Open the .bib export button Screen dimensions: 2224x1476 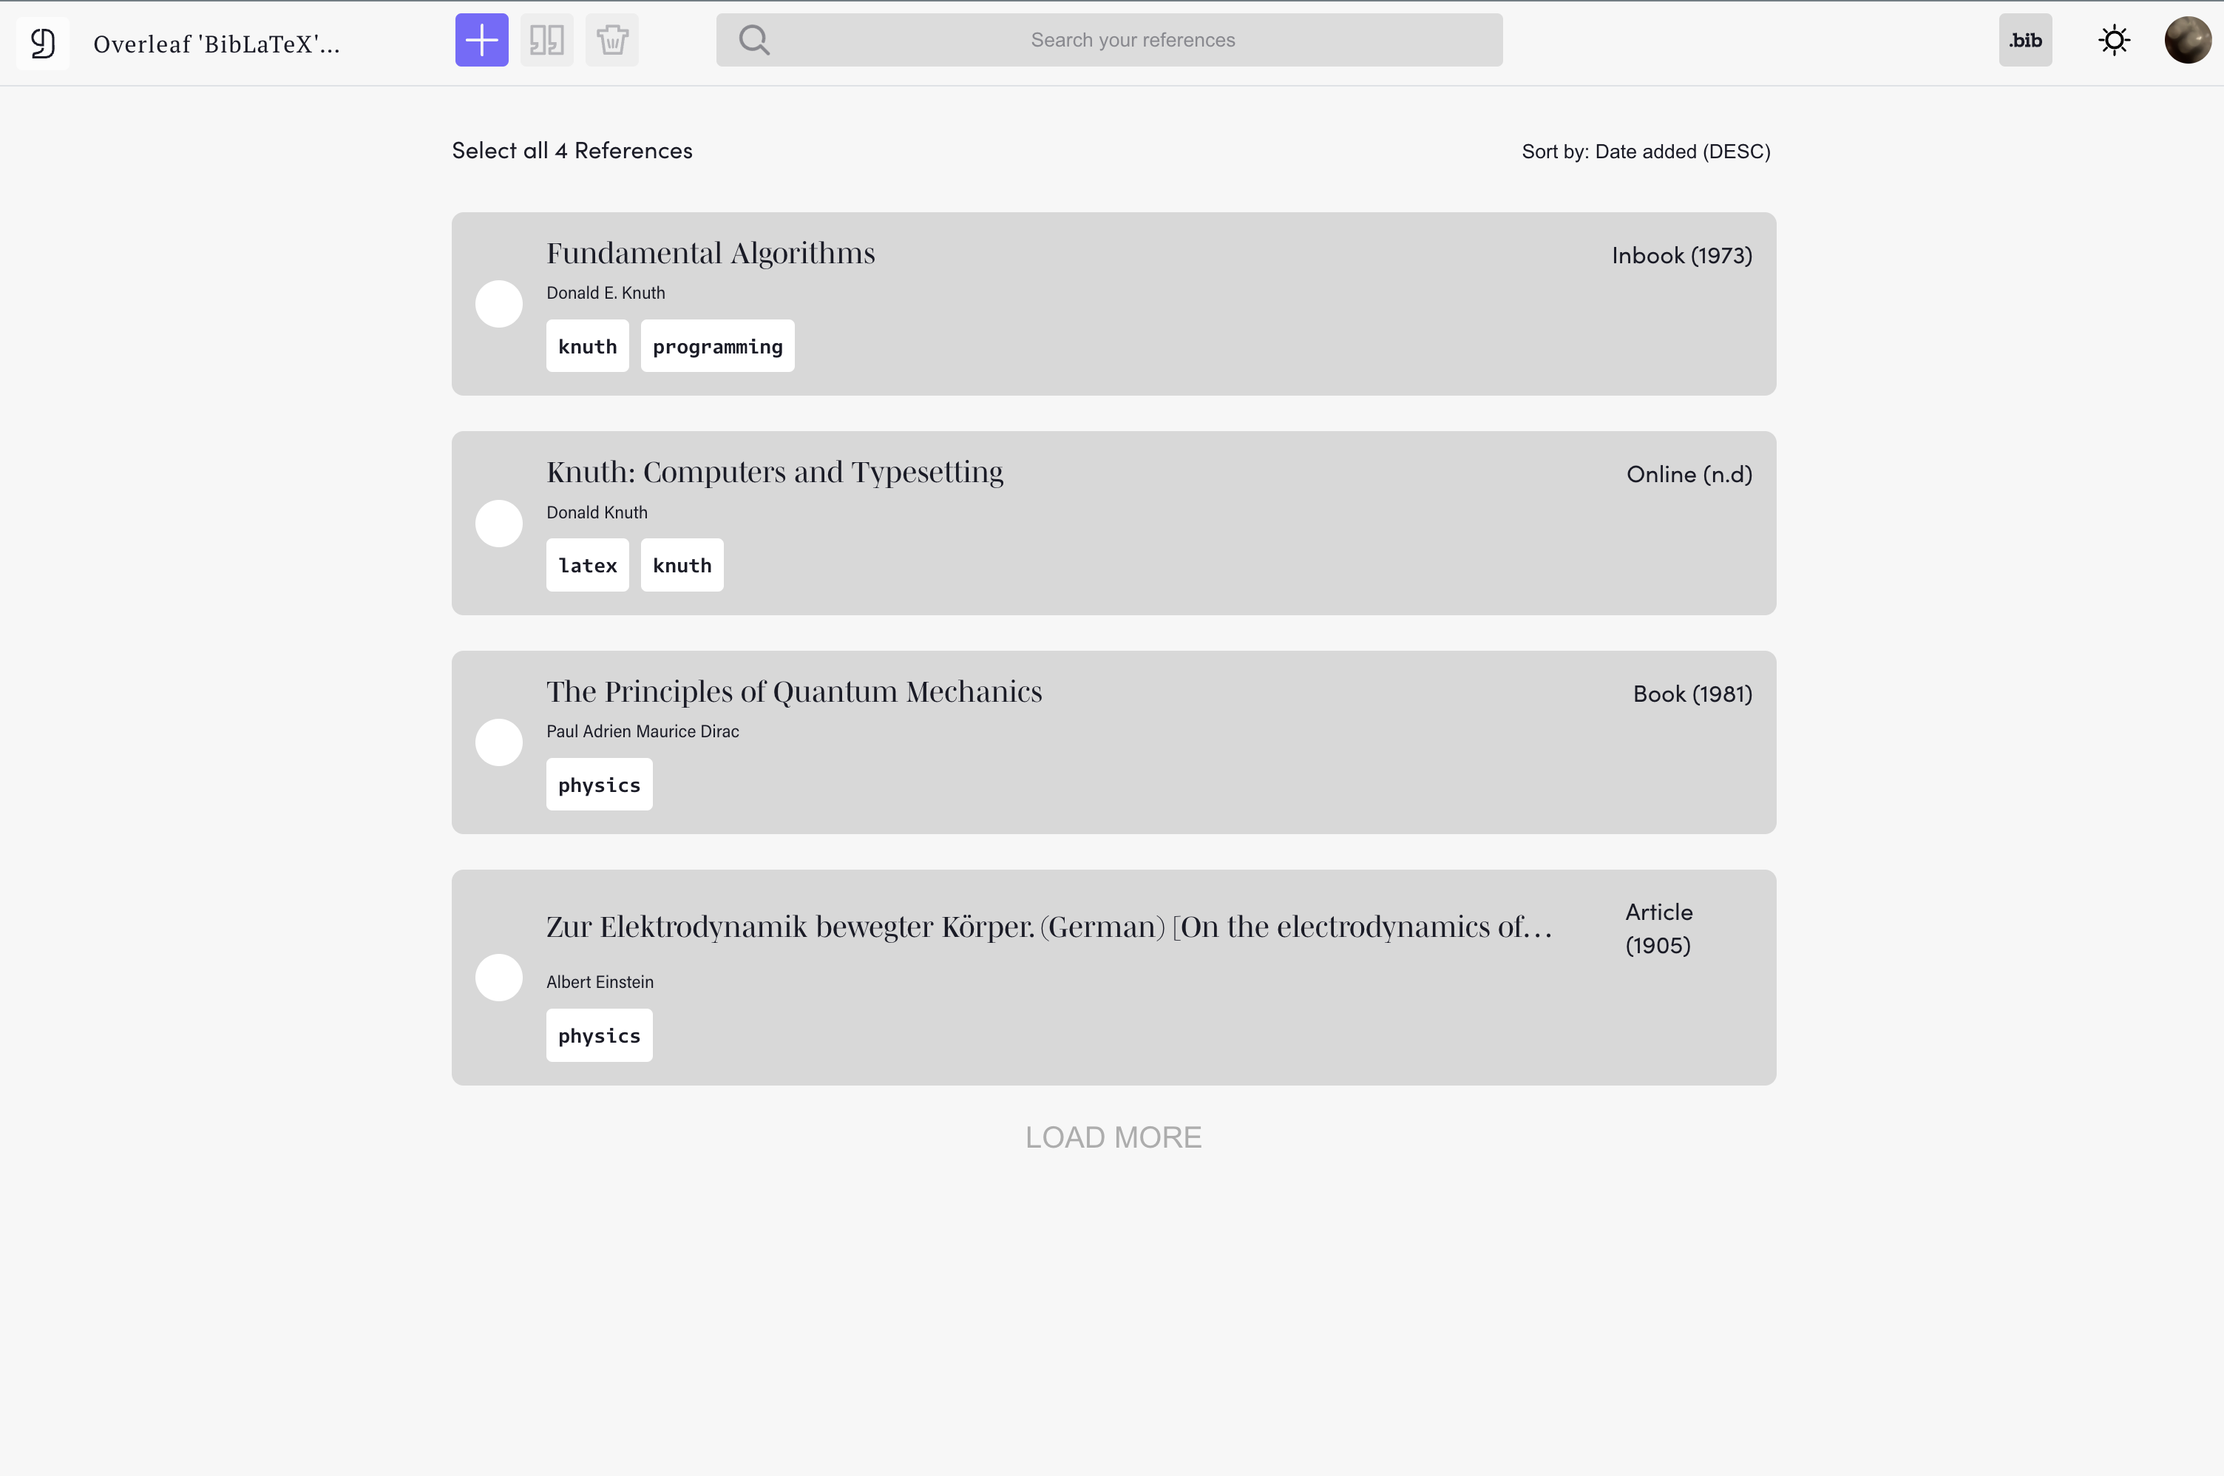click(2025, 41)
